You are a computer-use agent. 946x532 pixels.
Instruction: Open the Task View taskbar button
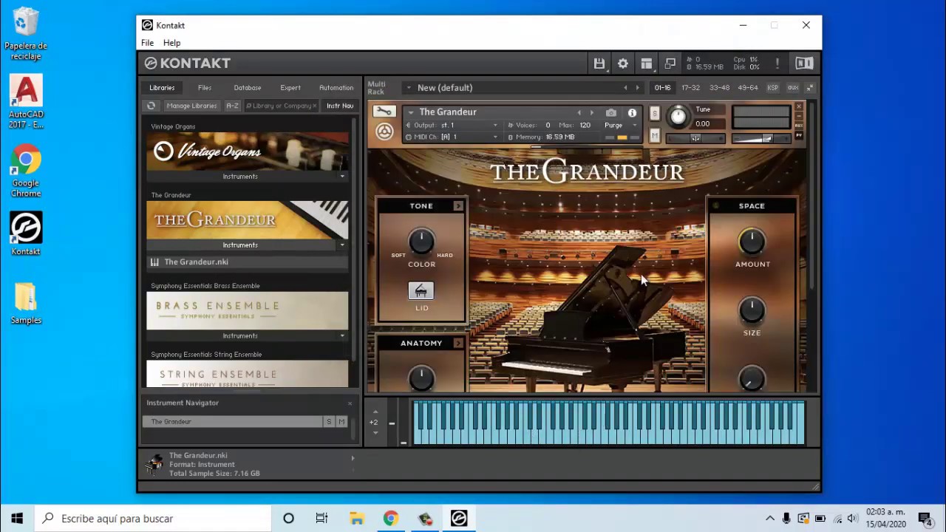321,518
